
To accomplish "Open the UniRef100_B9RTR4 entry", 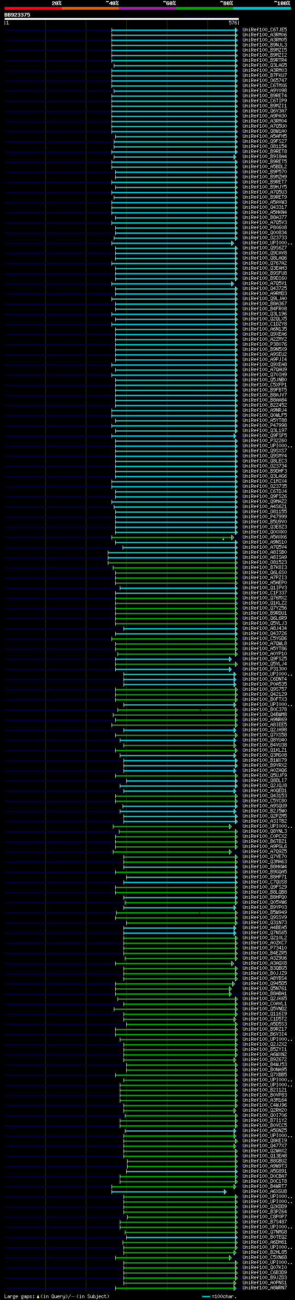I will click(265, 60).
